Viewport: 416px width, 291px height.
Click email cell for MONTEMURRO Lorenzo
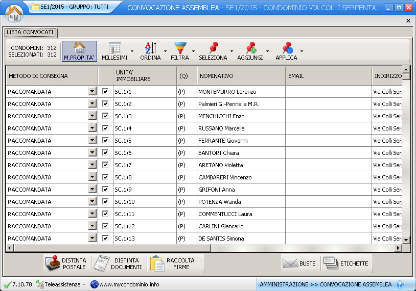click(x=329, y=92)
